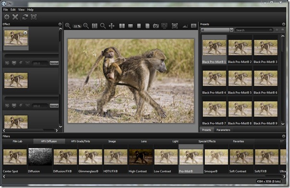Viewport: 290px width, 188px height.
Task: Click the settings gear icon in main toolbar
Action: (7, 17)
